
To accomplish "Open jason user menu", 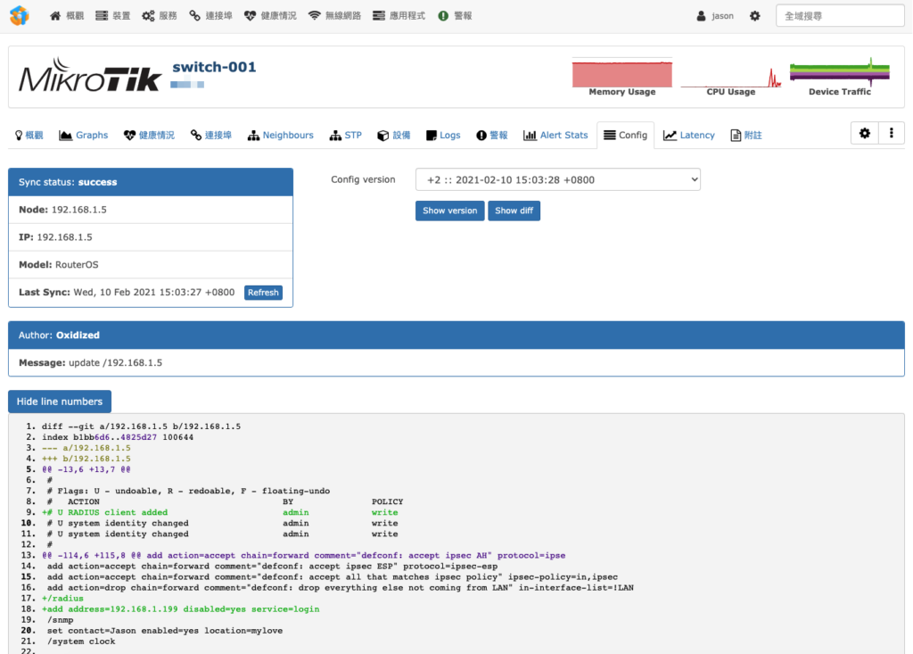I will [715, 16].
